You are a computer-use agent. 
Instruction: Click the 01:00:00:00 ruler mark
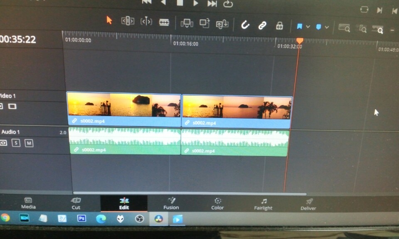click(x=78, y=40)
